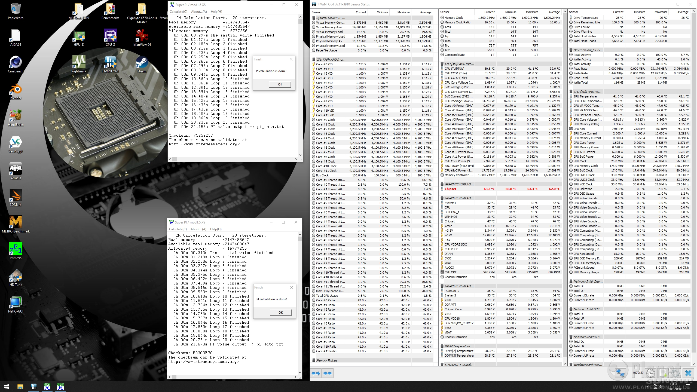697x392 pixels.
Task: Select the DIMM Temperature group header
Action: click(501, 346)
